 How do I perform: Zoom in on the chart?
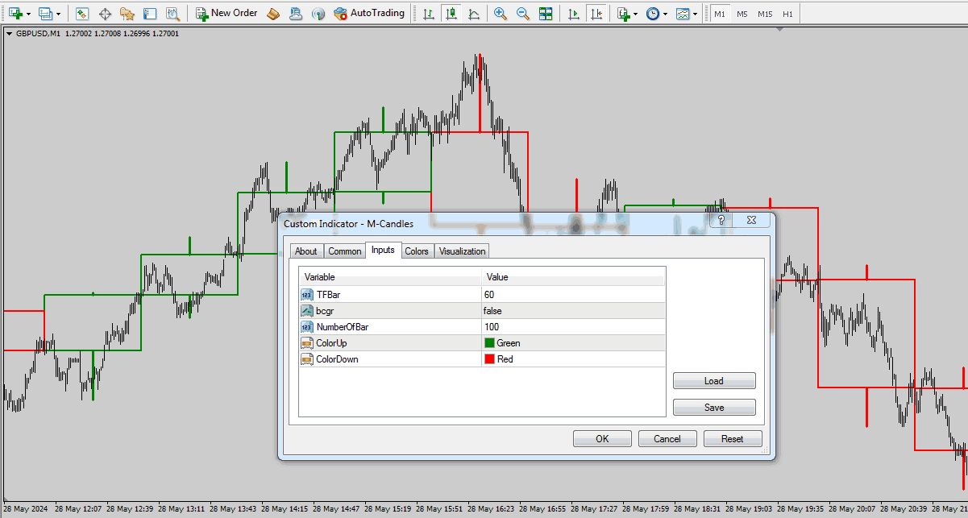501,14
